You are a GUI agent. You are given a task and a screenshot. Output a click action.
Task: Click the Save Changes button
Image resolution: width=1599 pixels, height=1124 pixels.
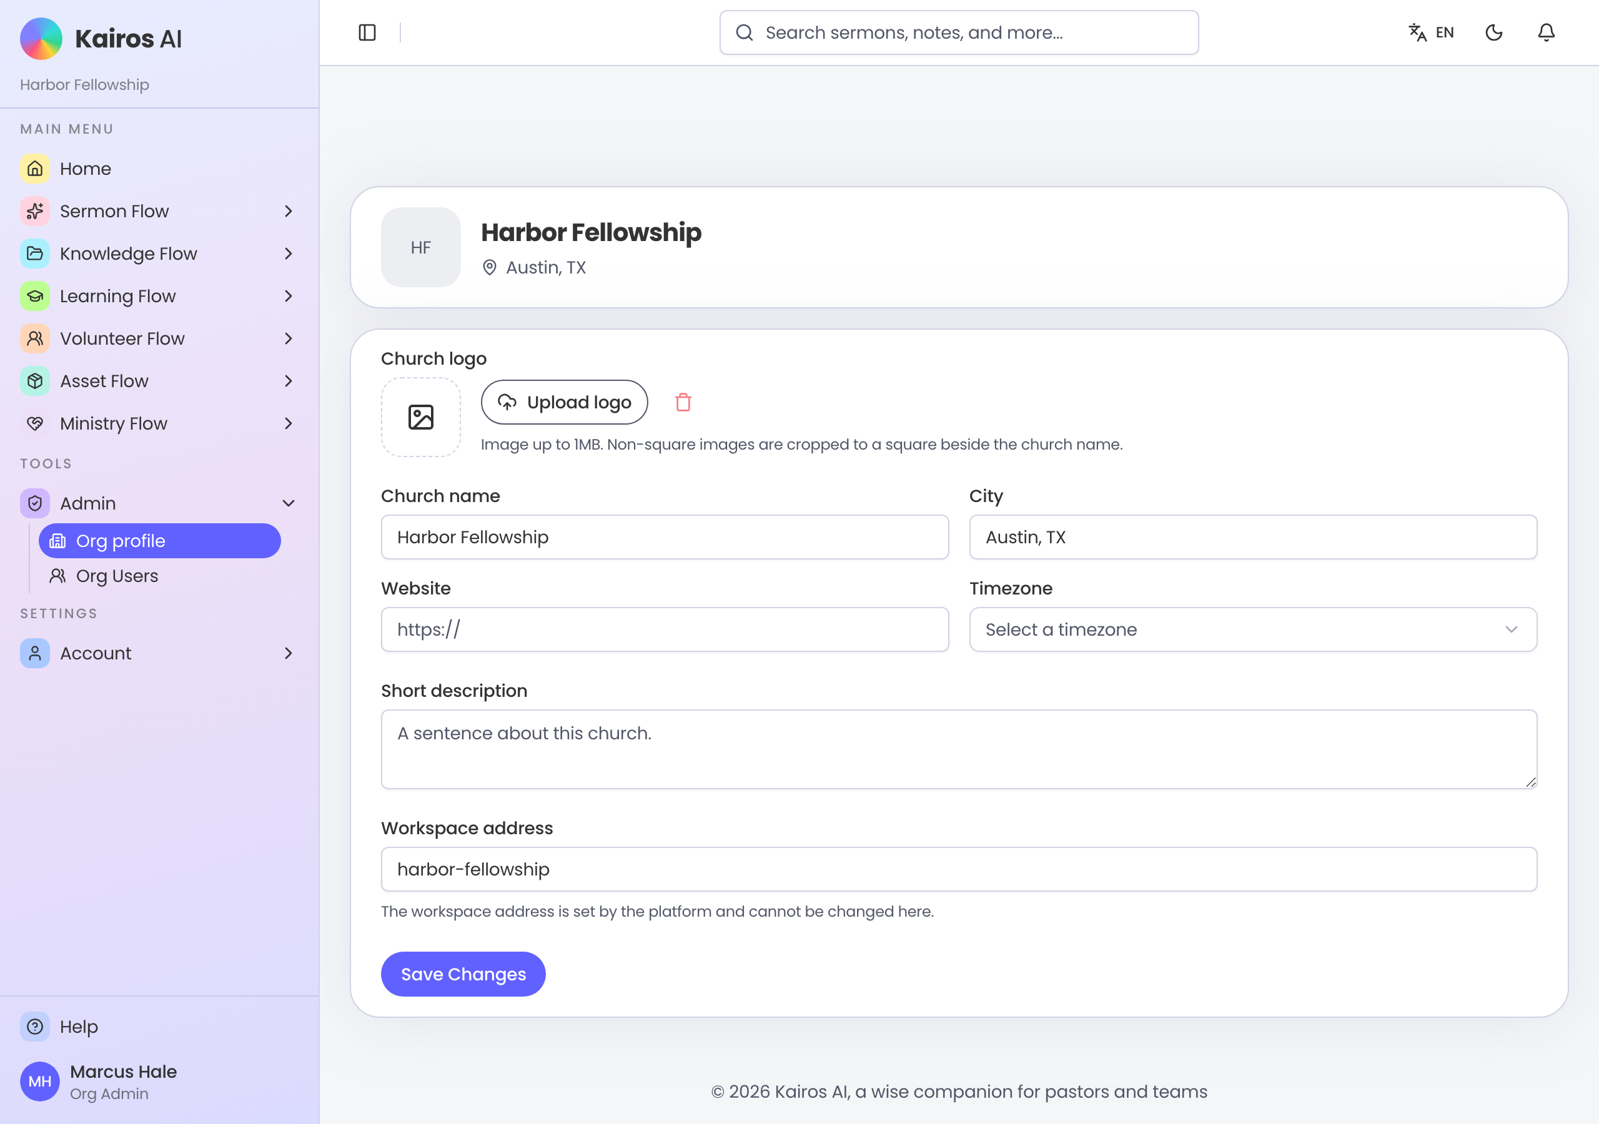coord(463,974)
